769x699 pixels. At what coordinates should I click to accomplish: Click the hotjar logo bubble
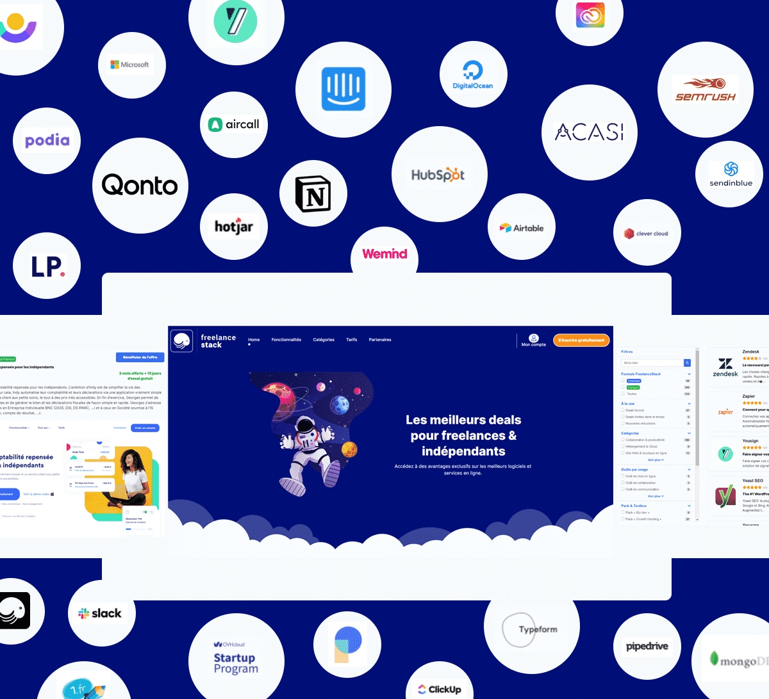point(234,227)
